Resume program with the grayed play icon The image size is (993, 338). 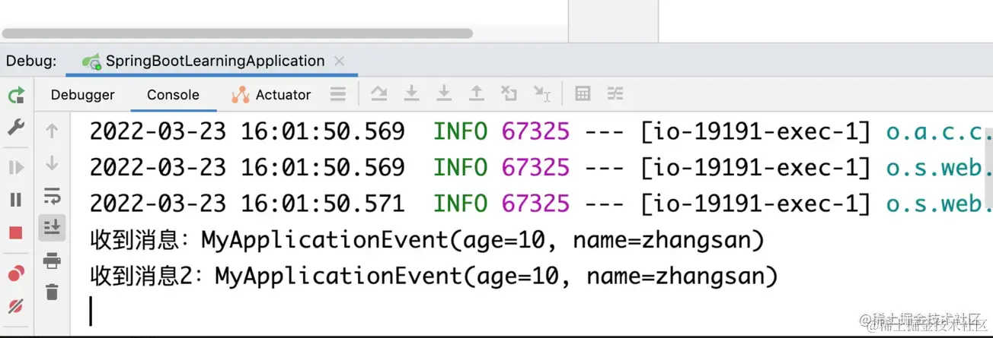click(x=16, y=169)
